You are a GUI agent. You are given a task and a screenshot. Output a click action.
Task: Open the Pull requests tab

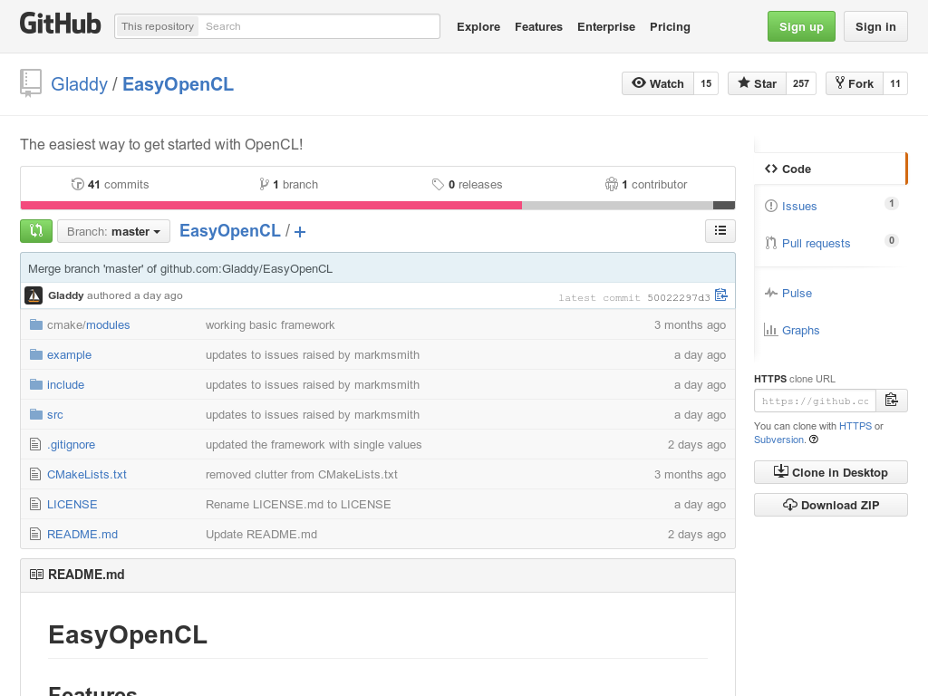830,243
